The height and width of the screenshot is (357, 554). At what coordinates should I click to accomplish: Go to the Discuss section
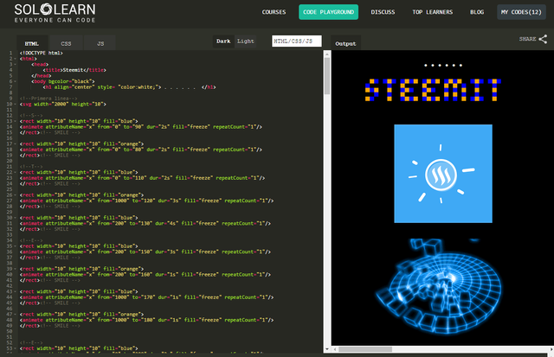[x=383, y=12]
